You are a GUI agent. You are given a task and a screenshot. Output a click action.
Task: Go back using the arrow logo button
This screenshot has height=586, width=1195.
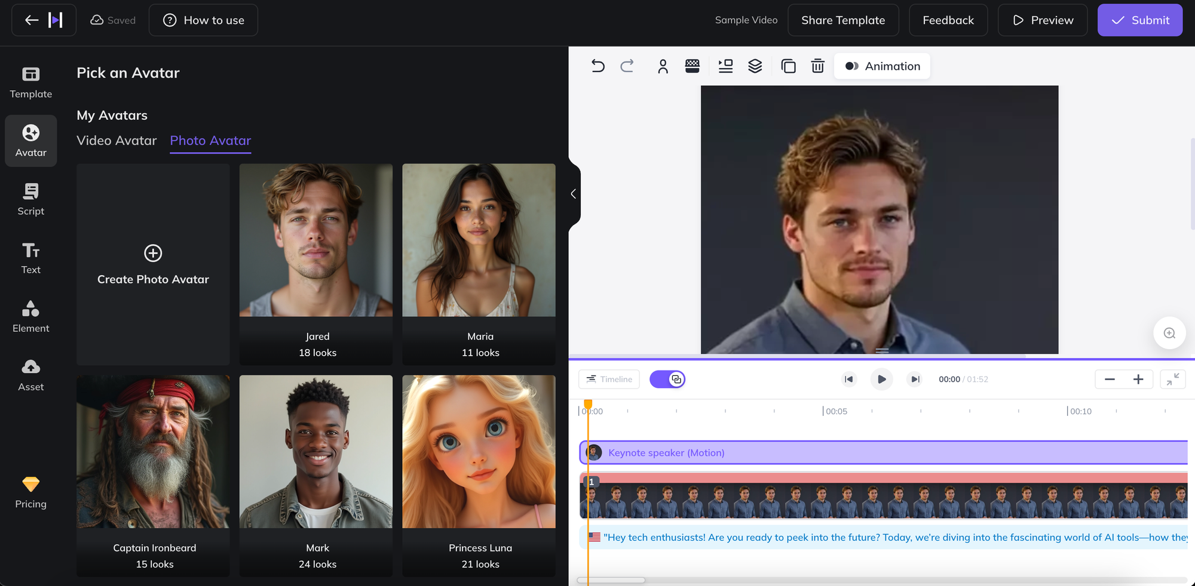tap(44, 20)
